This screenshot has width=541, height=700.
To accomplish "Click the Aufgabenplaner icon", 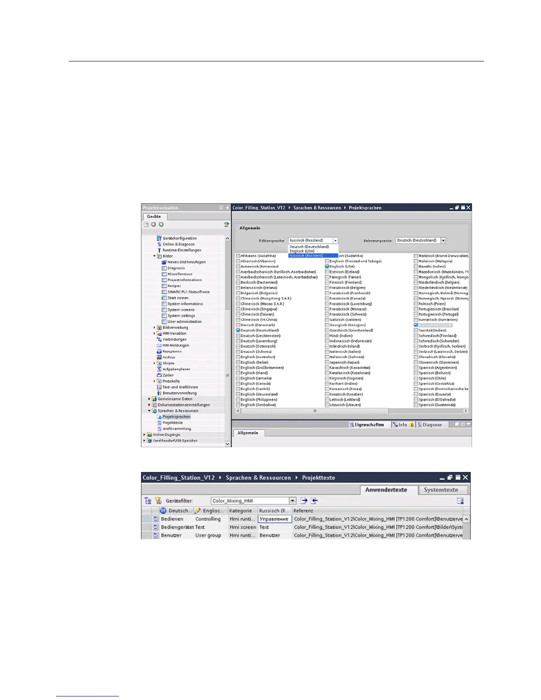I will 159,369.
